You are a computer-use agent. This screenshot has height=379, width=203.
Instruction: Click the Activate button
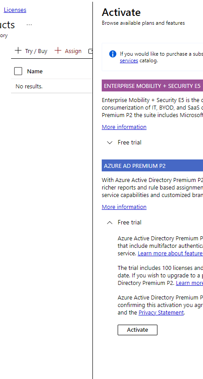pos(138,330)
